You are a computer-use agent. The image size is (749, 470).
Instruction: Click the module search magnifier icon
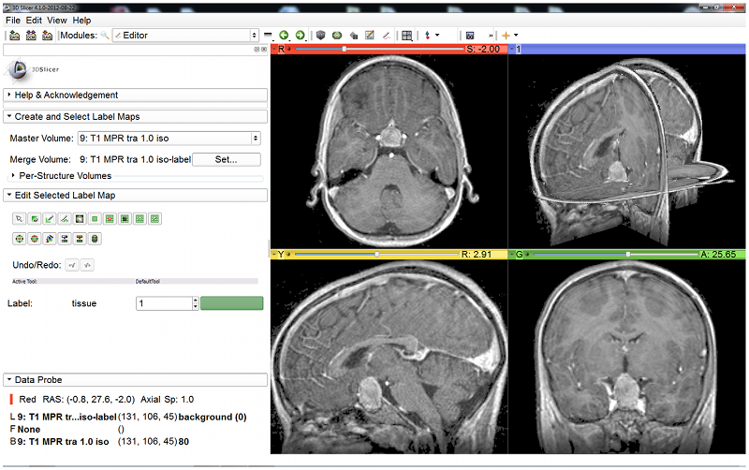(105, 36)
